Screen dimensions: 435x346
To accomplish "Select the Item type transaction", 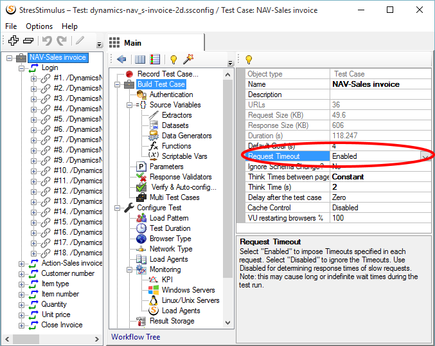I will [55, 284].
